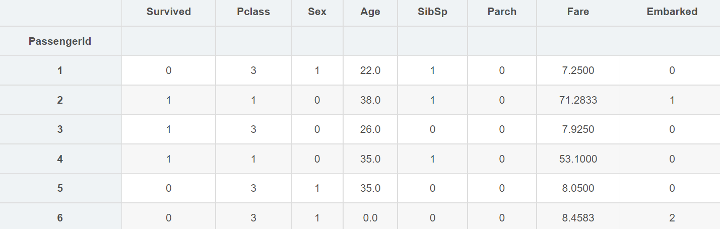This screenshot has height=229, width=720.
Task: Click the Fare column header
Action: click(578, 12)
